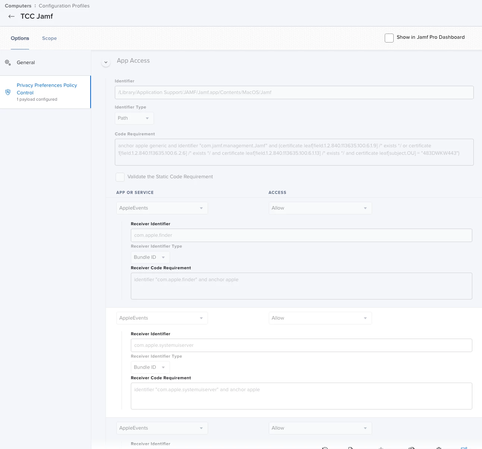Click the com.apple.finder Receiver Code Requirement box

coord(301,286)
